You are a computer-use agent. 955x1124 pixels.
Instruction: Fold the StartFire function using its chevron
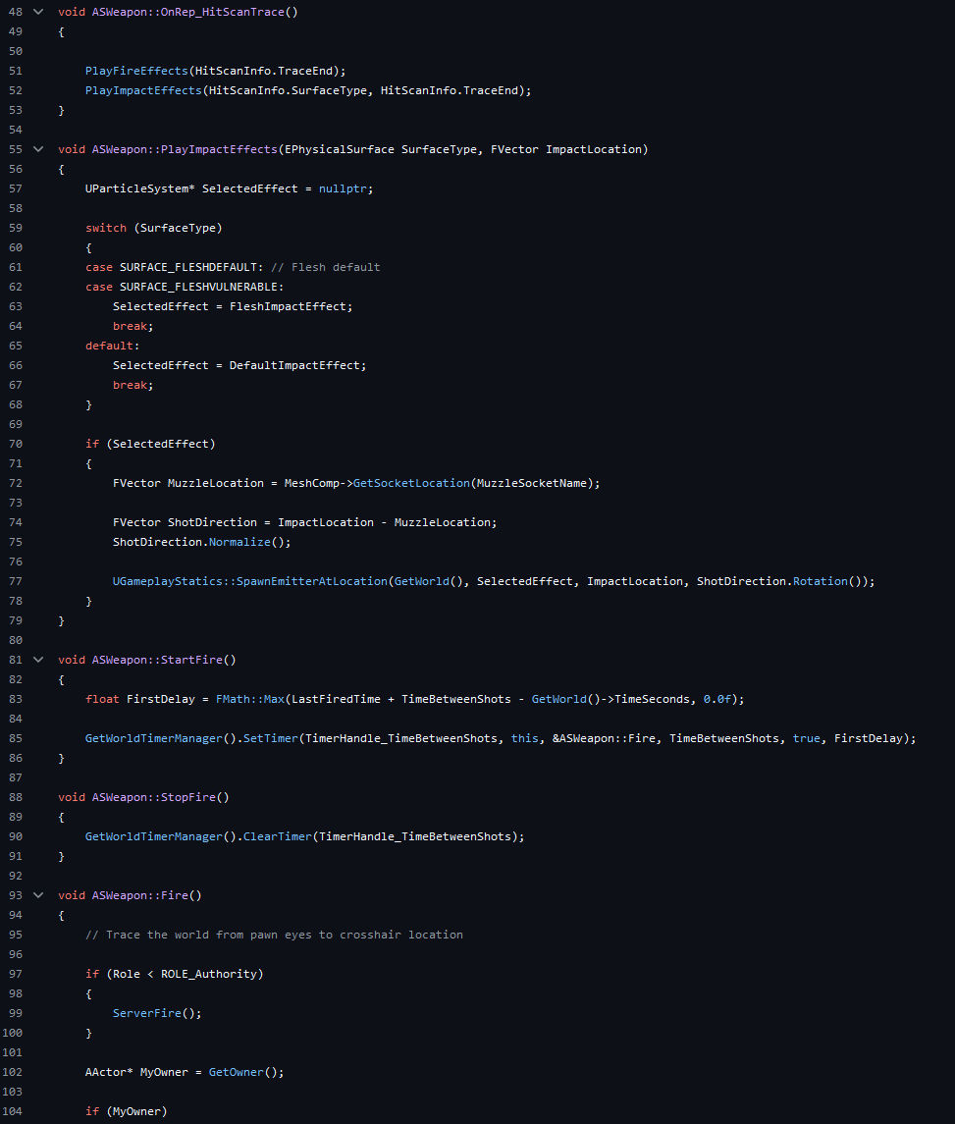[x=38, y=660]
